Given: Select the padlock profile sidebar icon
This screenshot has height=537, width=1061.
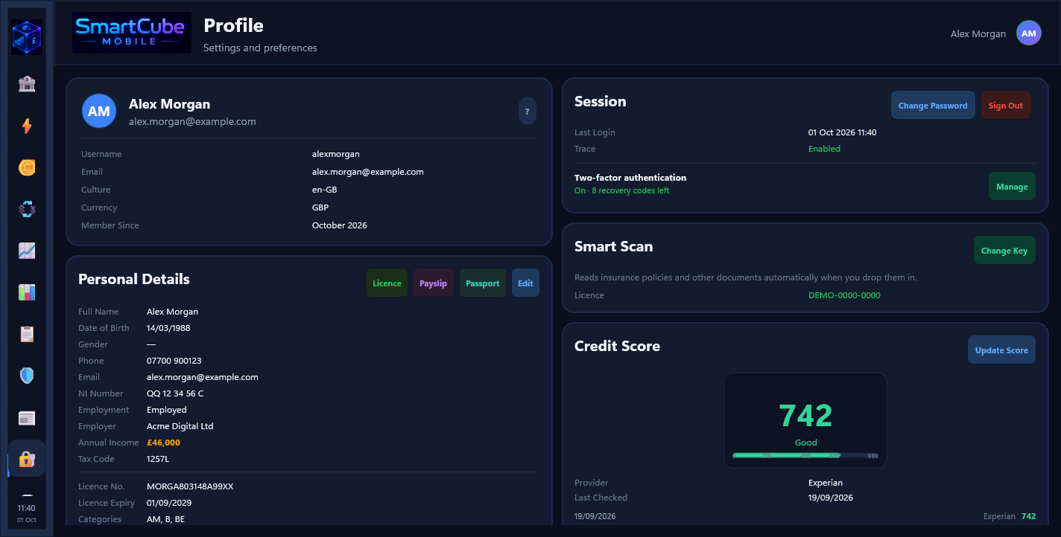Looking at the screenshot, I should (x=27, y=458).
